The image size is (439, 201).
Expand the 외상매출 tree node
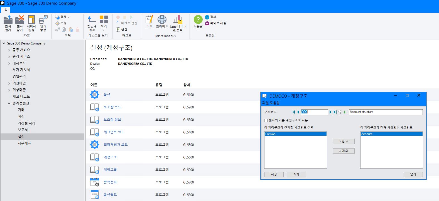[x=9, y=90]
